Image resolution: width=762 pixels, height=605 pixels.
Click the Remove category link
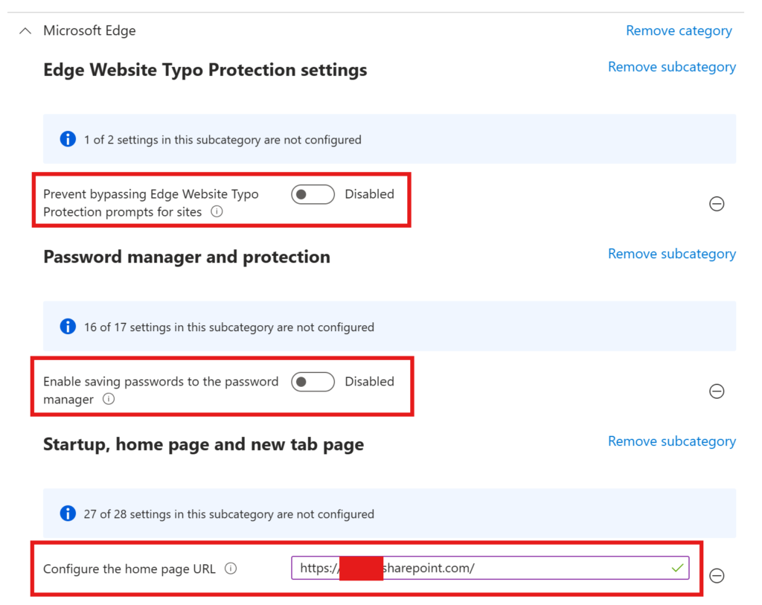679,31
